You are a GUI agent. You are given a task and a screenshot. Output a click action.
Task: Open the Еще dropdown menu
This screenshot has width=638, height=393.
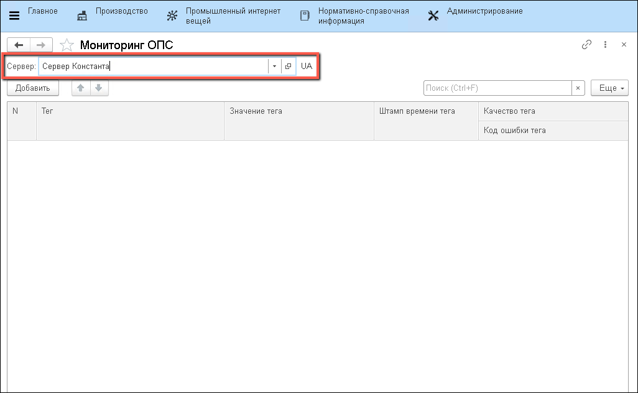click(x=609, y=88)
